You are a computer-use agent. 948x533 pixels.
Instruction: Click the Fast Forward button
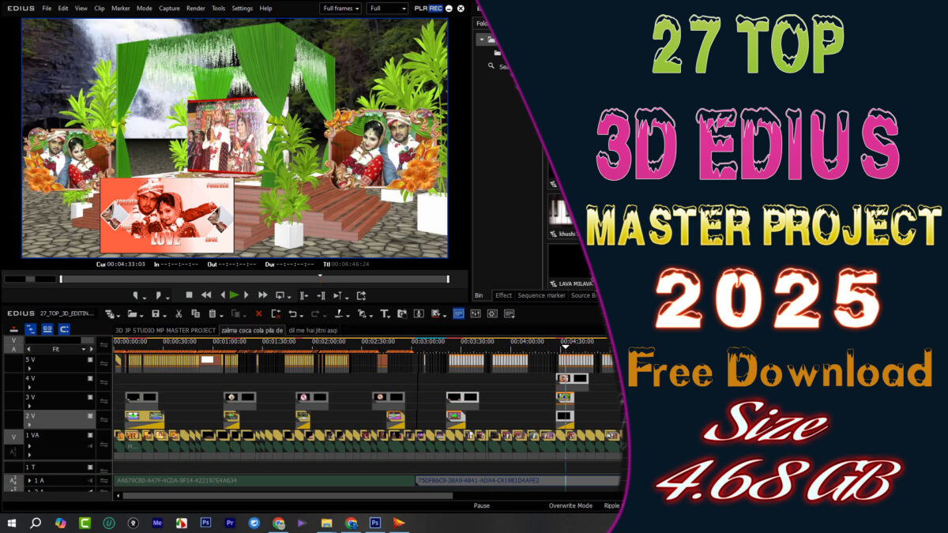click(x=263, y=295)
